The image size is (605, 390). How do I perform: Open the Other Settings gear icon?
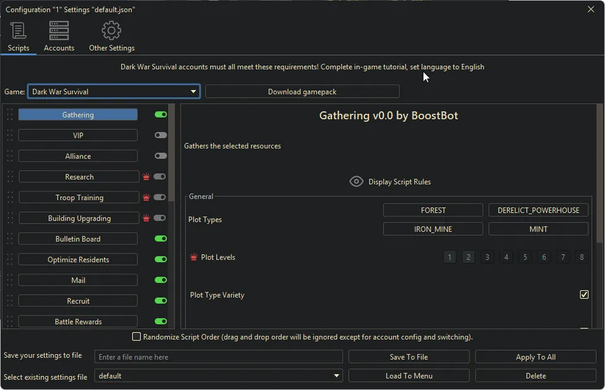112,30
